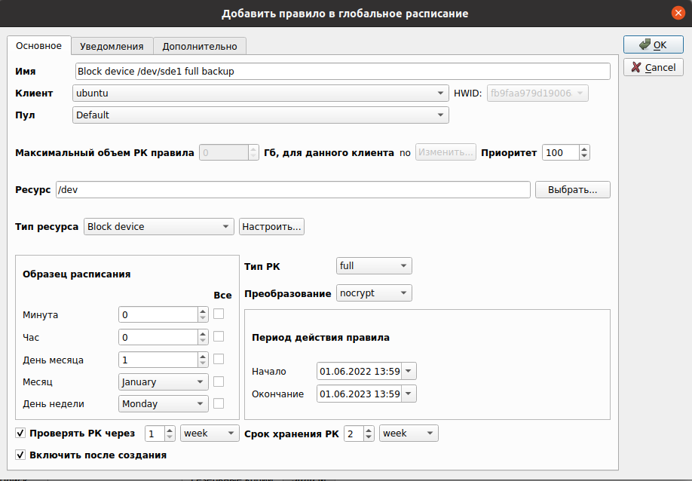Image resolution: width=692 pixels, height=481 pixels.
Task: Open the Клиент dropdown showing ubuntu
Action: (x=260, y=93)
